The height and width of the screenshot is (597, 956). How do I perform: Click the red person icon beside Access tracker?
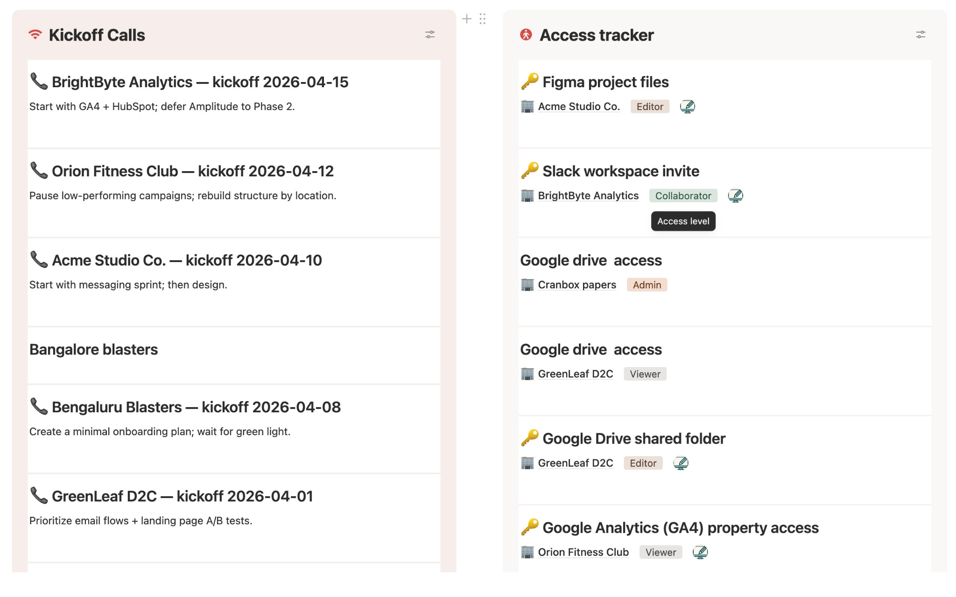point(526,35)
